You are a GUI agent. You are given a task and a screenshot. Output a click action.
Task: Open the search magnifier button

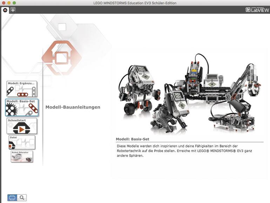(x=22, y=198)
